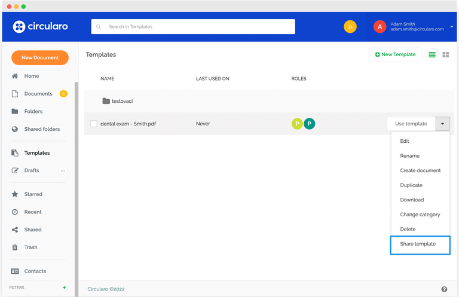Open Drafts in the sidebar
Viewport: 459px width, 297px height.
click(x=32, y=170)
